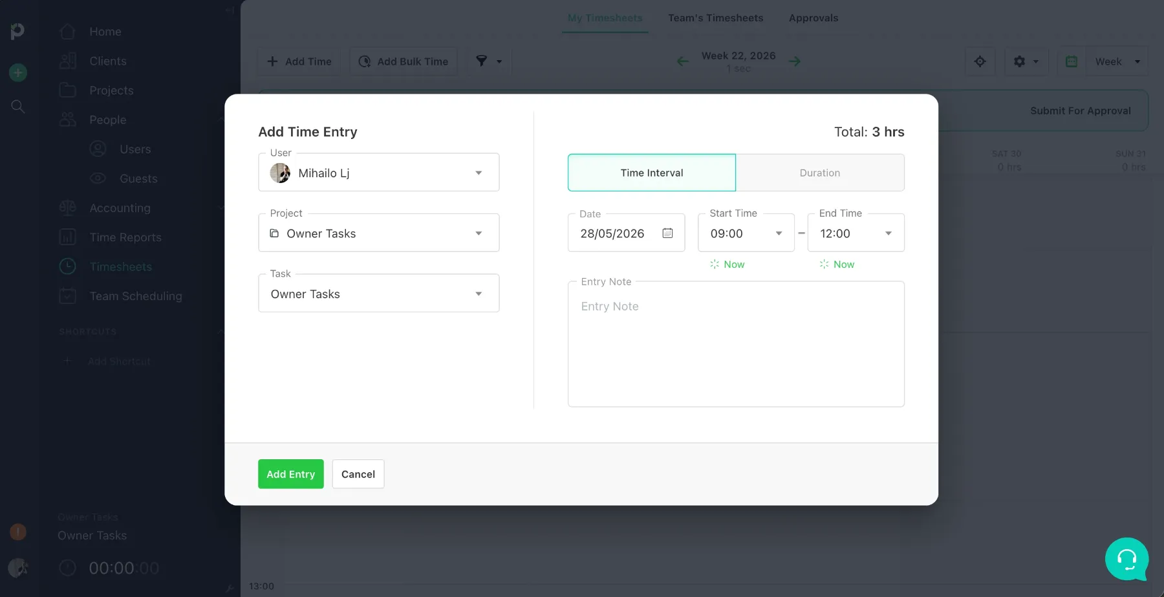Click the green plus quick-add icon
Viewport: 1164px width, 597px height.
tap(18, 72)
